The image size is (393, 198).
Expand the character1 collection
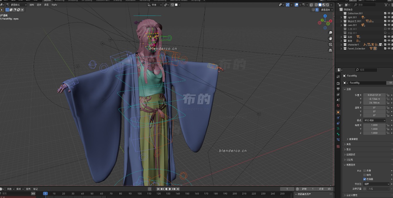click(341, 45)
